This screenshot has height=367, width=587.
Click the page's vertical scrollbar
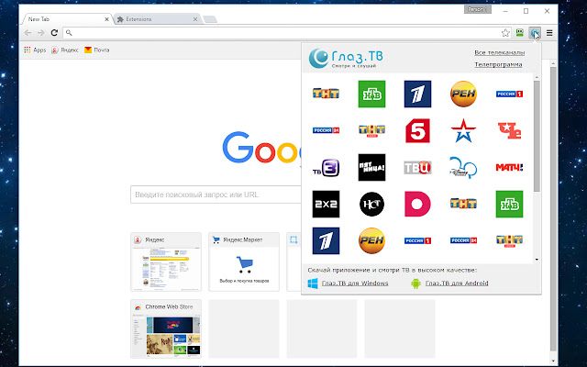point(553,210)
